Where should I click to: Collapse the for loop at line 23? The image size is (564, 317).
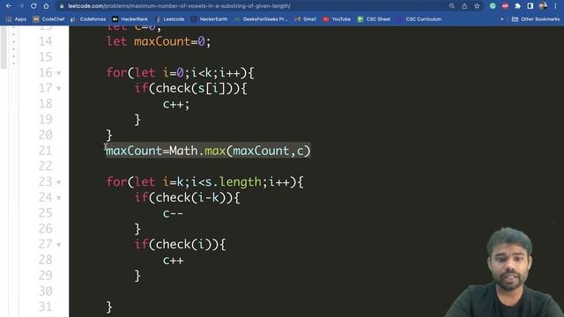click(x=59, y=182)
